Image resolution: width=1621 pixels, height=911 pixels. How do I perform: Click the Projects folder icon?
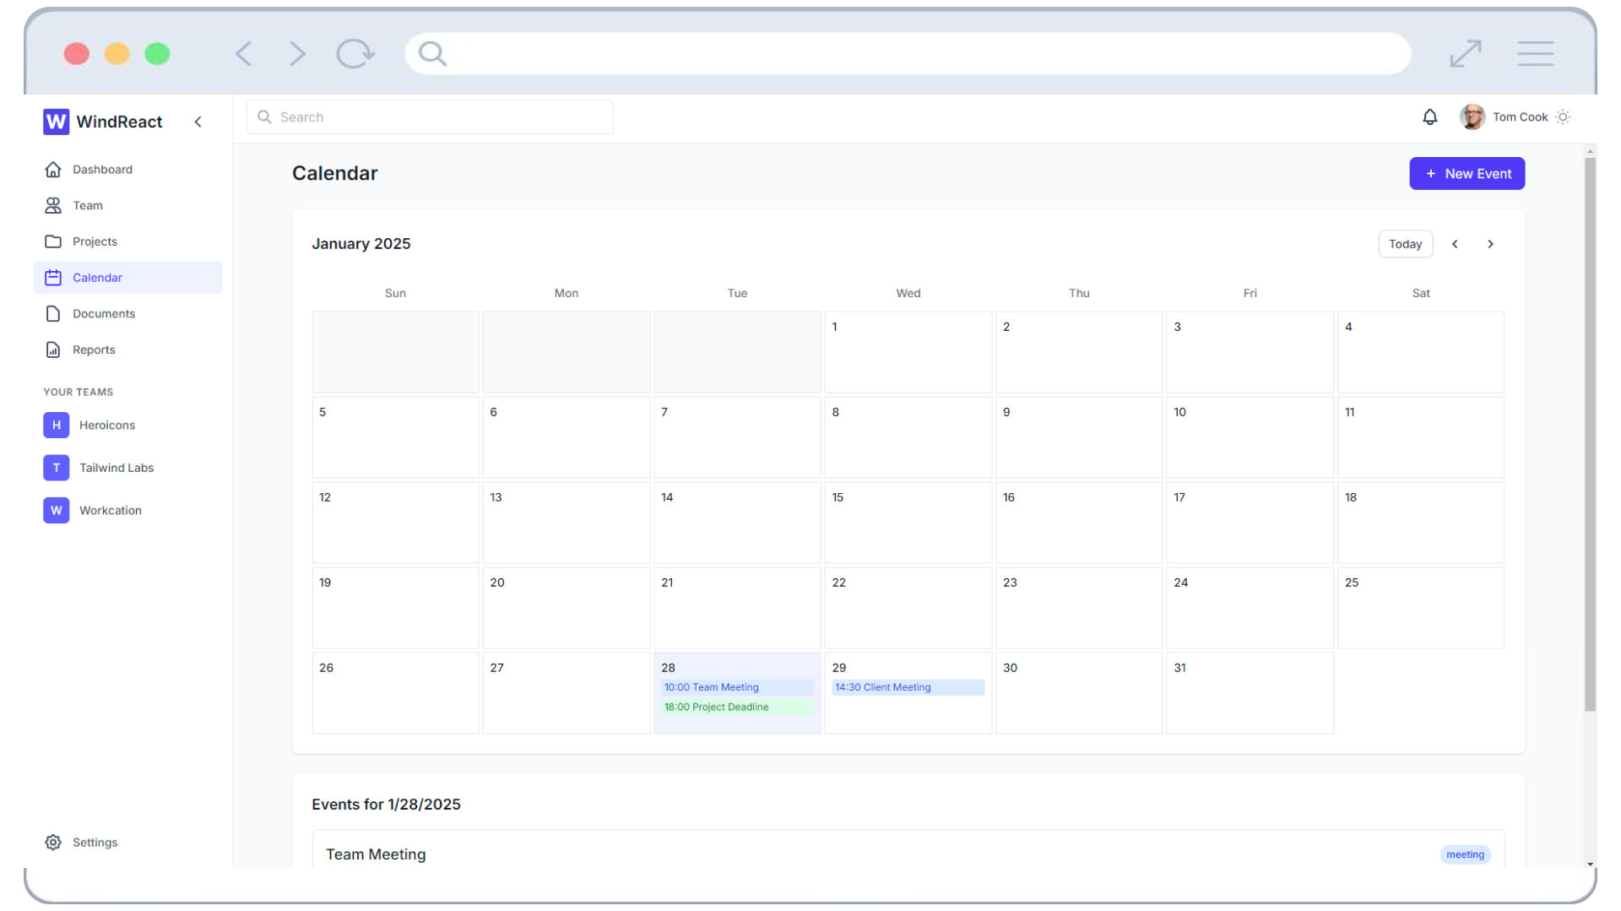pos(53,241)
